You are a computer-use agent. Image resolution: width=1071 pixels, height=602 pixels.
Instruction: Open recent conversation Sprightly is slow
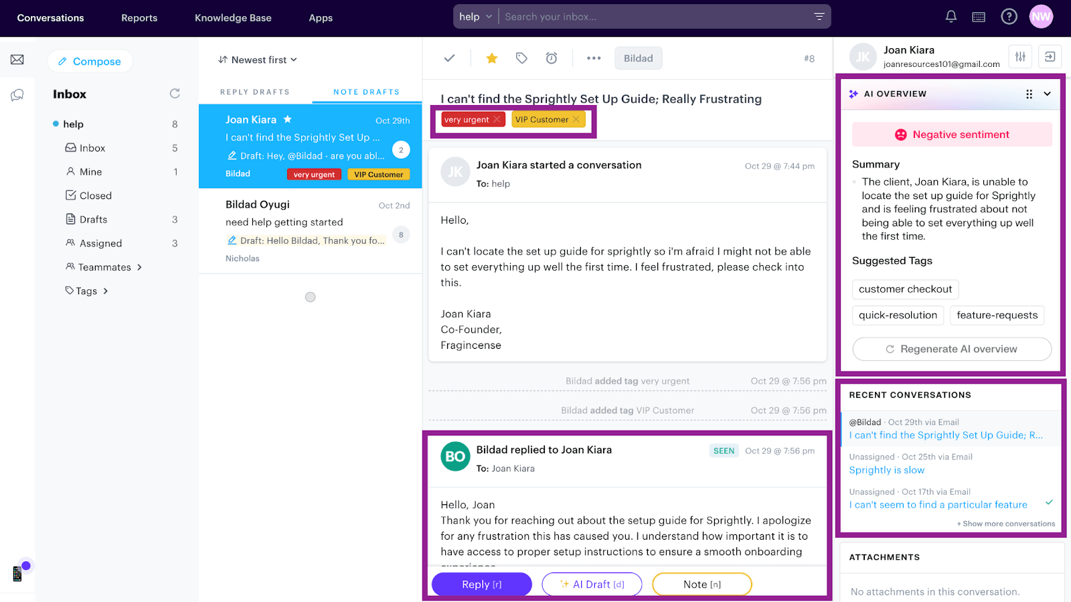pos(886,470)
